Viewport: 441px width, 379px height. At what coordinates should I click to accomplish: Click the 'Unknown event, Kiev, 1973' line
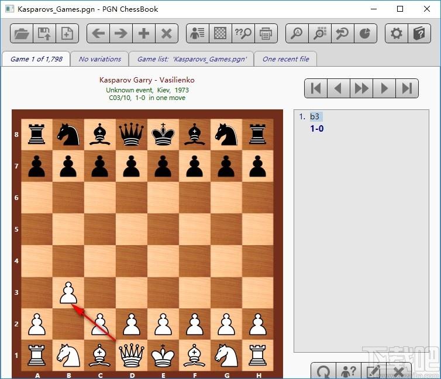tap(147, 90)
